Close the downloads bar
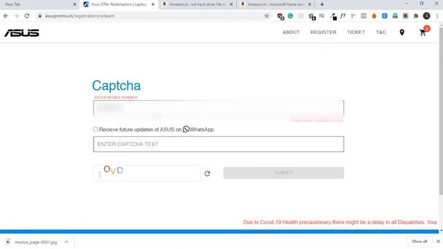 438,241
